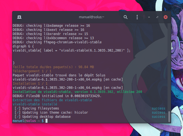
Task: Maximize the terminal window
Action: coord(157,17)
